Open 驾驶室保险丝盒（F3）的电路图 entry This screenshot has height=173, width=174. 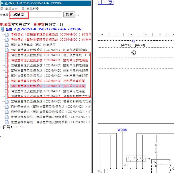click(x=33, y=45)
